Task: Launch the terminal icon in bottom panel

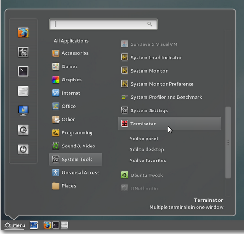Action: (x=55, y=225)
